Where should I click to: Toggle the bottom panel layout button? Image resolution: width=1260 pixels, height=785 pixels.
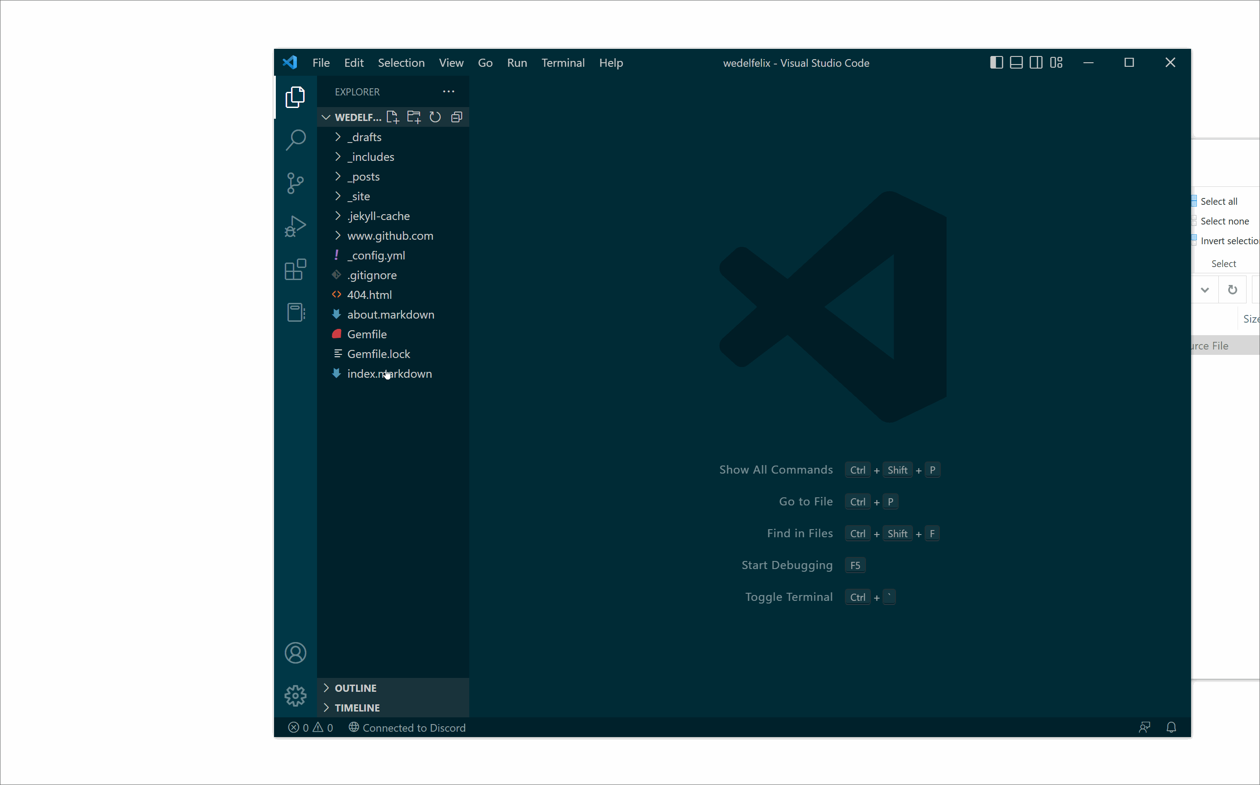pyautogui.click(x=1016, y=63)
